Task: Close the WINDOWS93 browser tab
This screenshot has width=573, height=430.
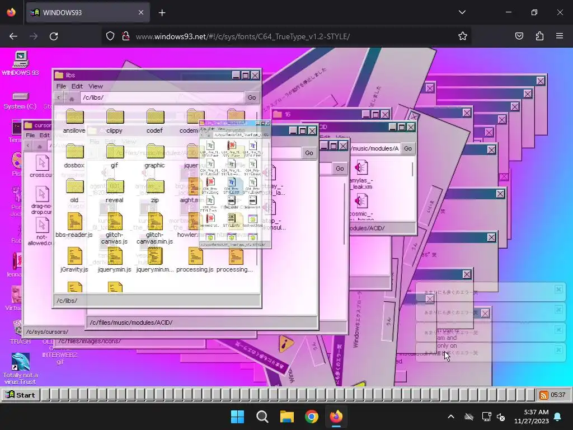Action: 141,12
